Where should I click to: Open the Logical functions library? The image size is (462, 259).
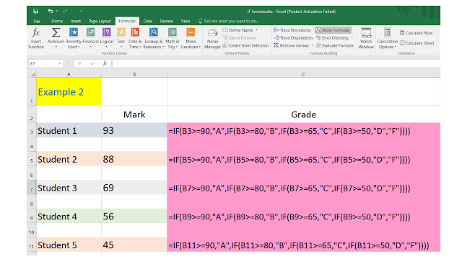click(107, 38)
